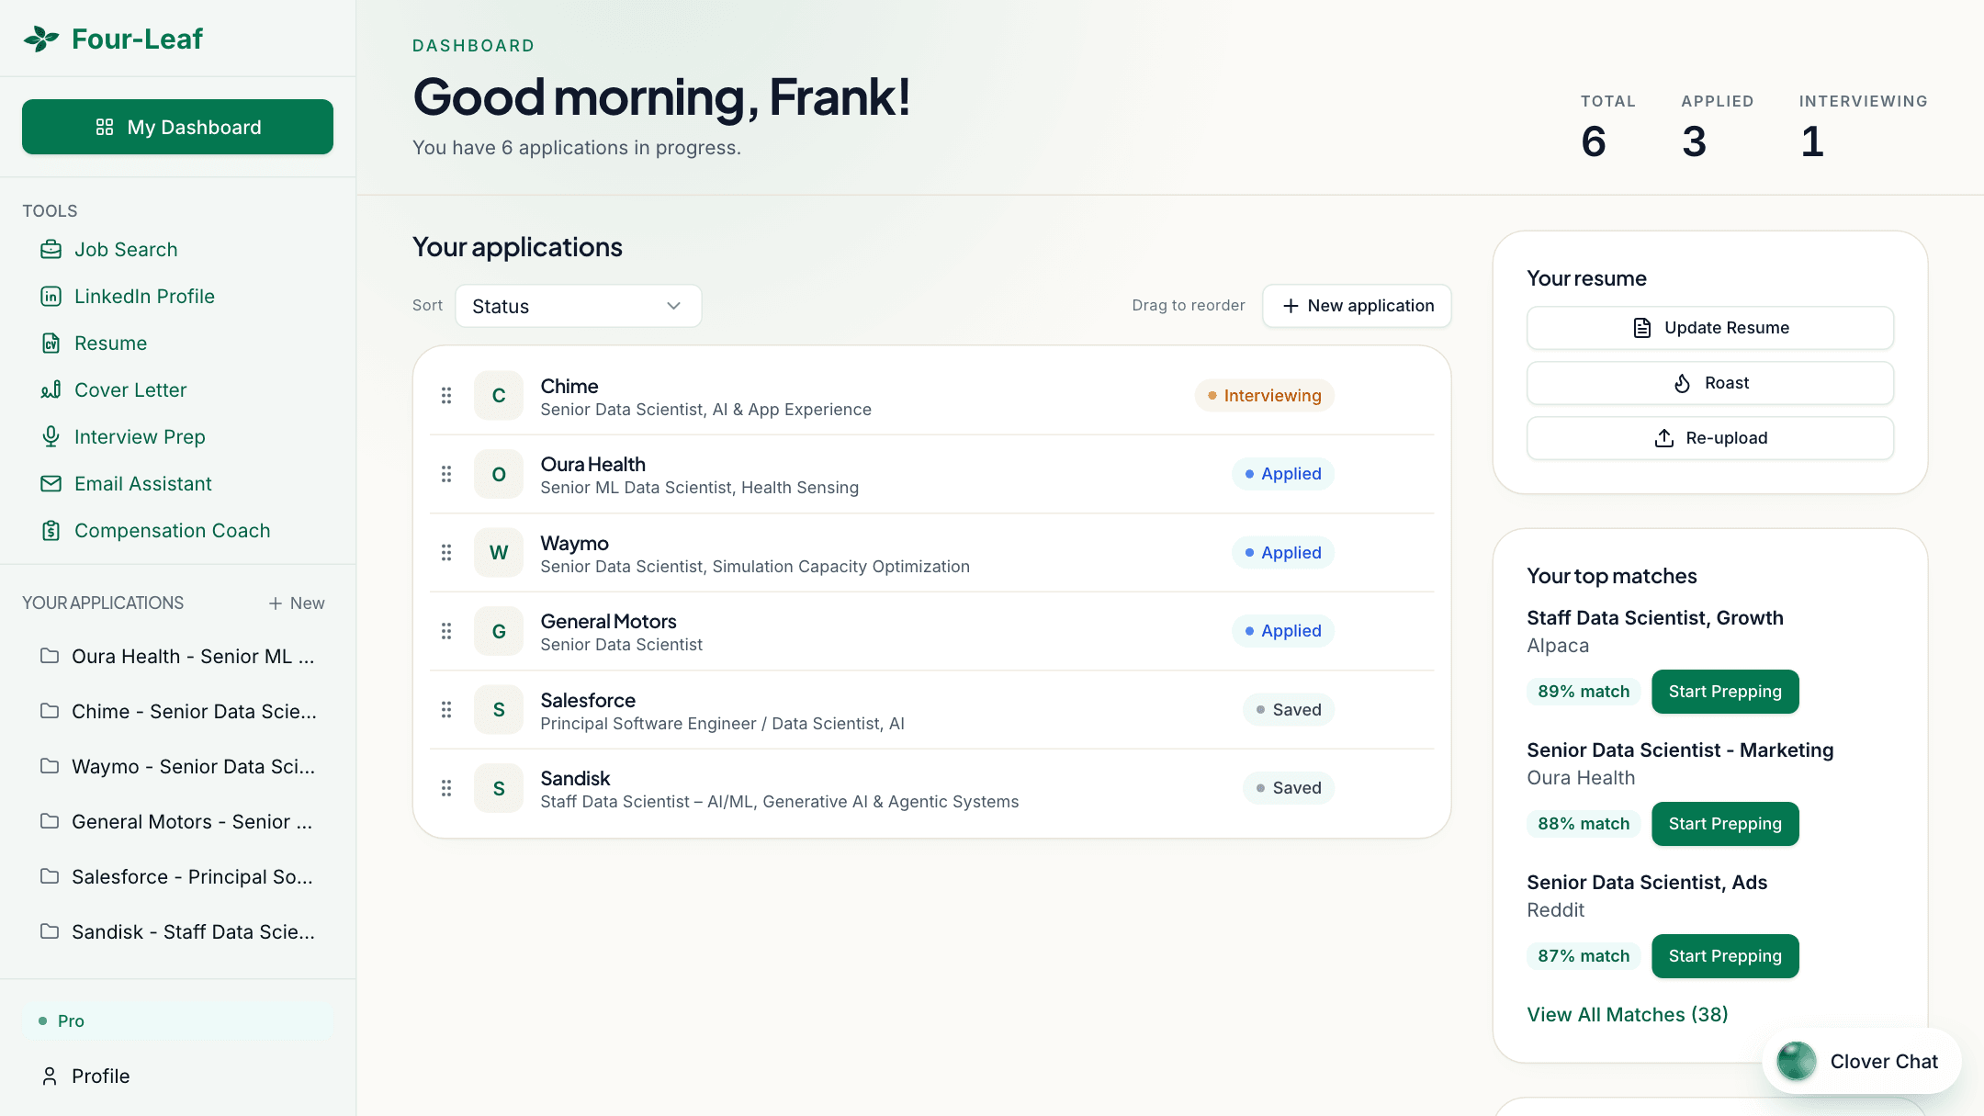Viewport: 1984px width, 1116px height.
Task: Start Prepping for Alpaca match
Action: (x=1725, y=692)
